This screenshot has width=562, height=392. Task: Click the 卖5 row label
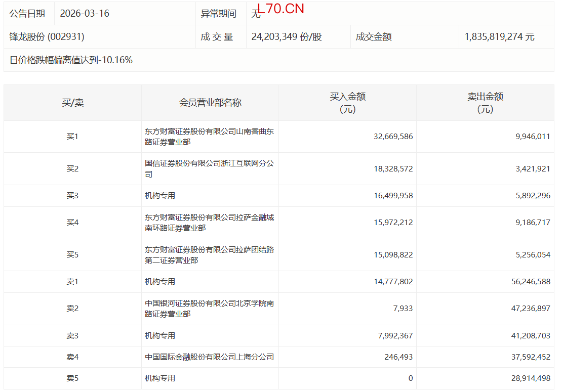click(x=72, y=378)
